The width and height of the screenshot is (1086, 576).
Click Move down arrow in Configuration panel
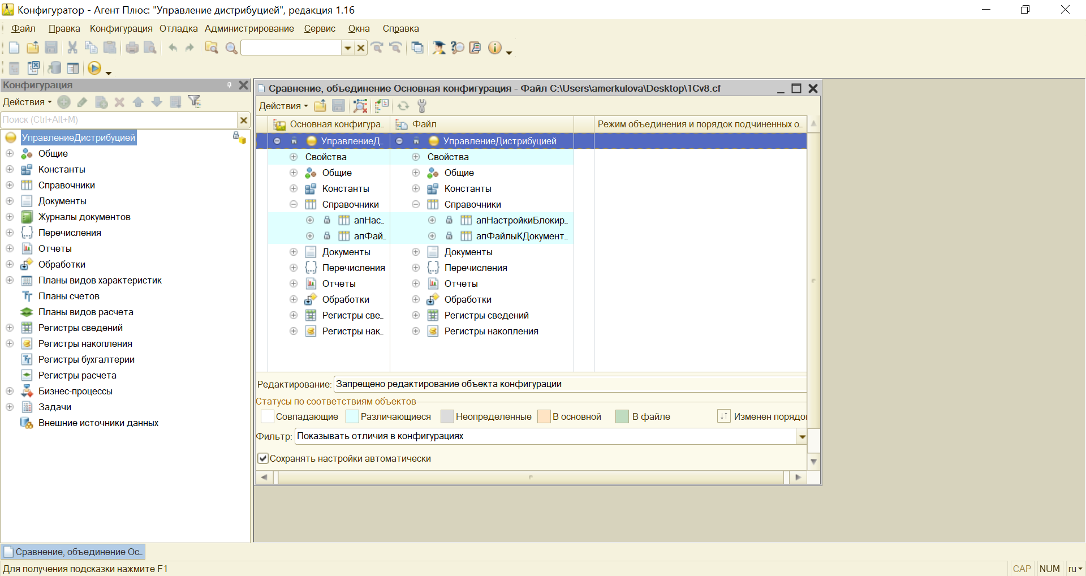point(157,102)
